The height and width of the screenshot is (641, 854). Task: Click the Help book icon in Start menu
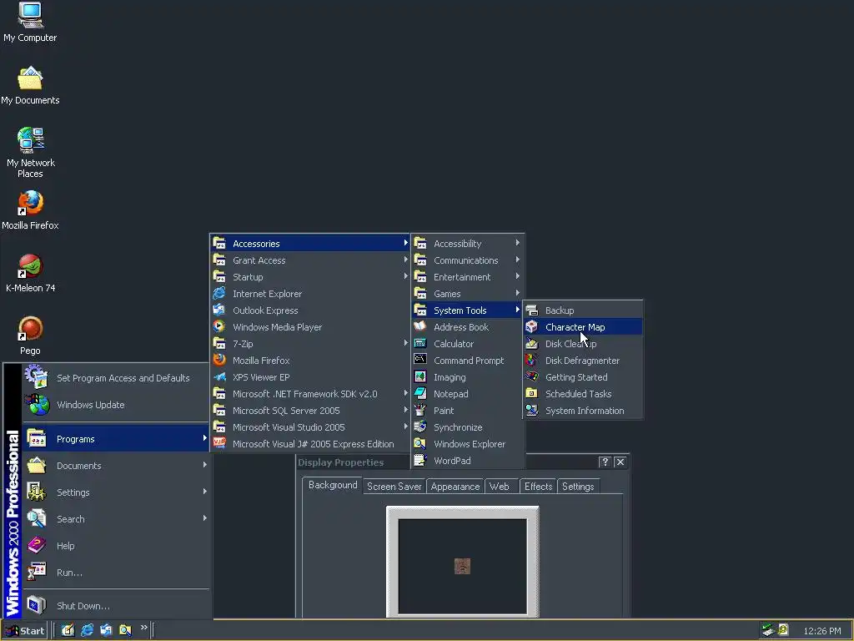tap(37, 545)
